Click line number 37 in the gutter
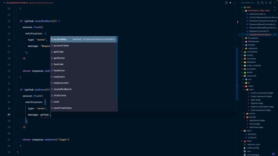Image resolution: width=278 pixels, height=156 pixels. (x=9, y=115)
